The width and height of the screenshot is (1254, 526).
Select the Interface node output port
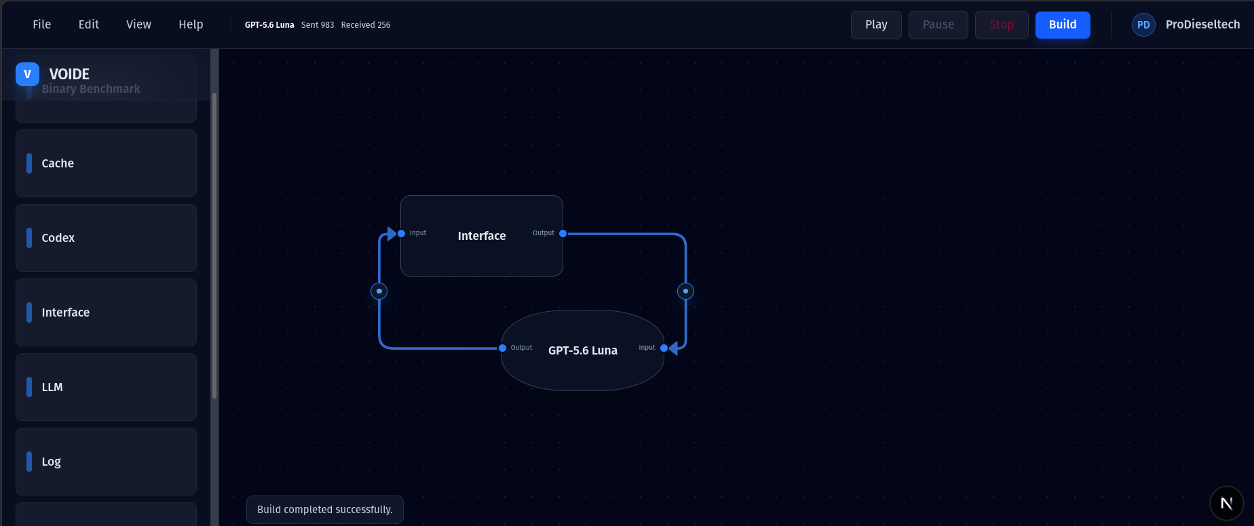[563, 233]
